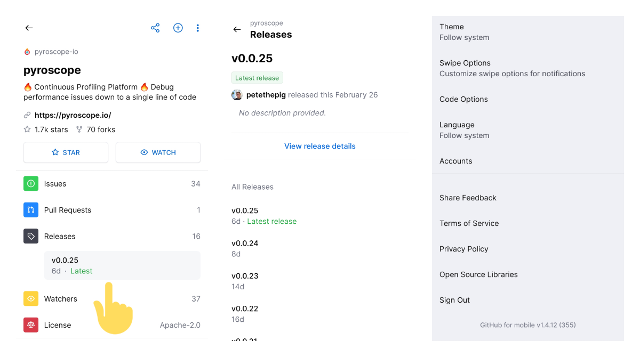View release details for v0.0.25

pyautogui.click(x=319, y=145)
